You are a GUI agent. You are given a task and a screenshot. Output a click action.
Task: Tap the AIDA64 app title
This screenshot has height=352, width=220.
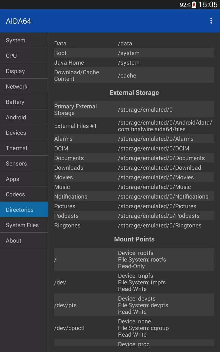coord(18,21)
